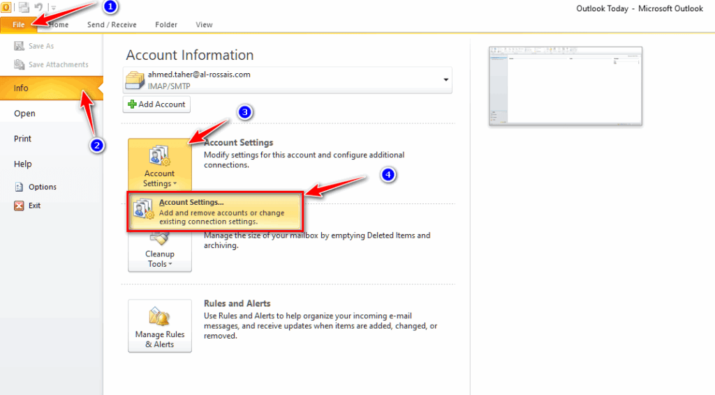Expand the Account Settings dropdown button
715x395 pixels.
coord(159,164)
